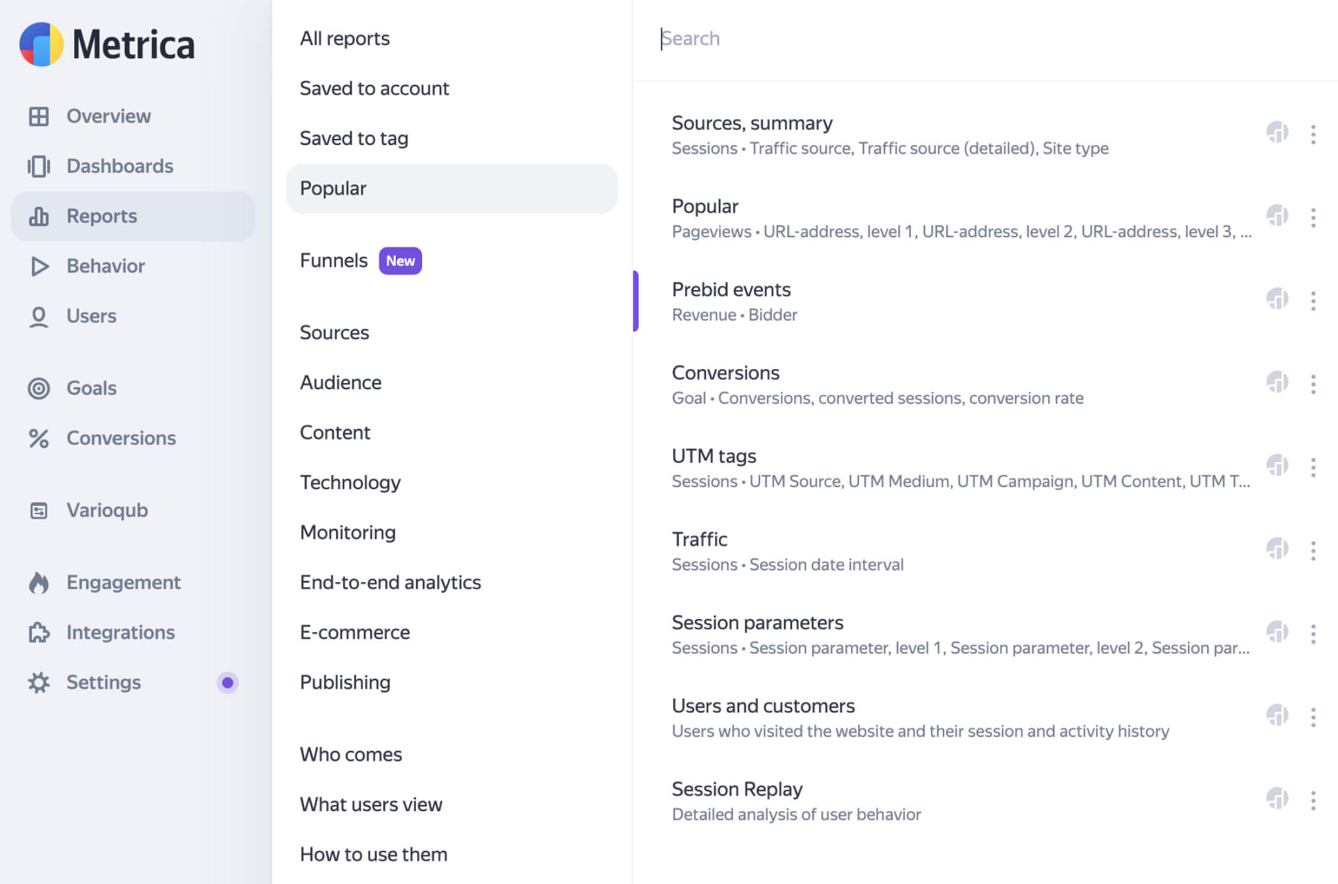Image resolution: width=1338 pixels, height=884 pixels.
Task: Click chart icon next to Prebid events
Action: [x=1277, y=299]
